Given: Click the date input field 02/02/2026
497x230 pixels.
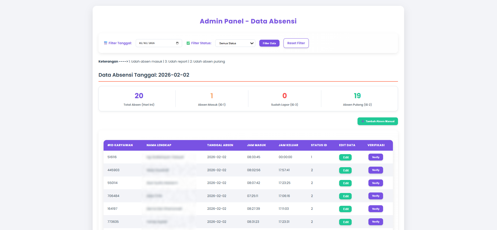Looking at the screenshot, I should click(x=156, y=43).
